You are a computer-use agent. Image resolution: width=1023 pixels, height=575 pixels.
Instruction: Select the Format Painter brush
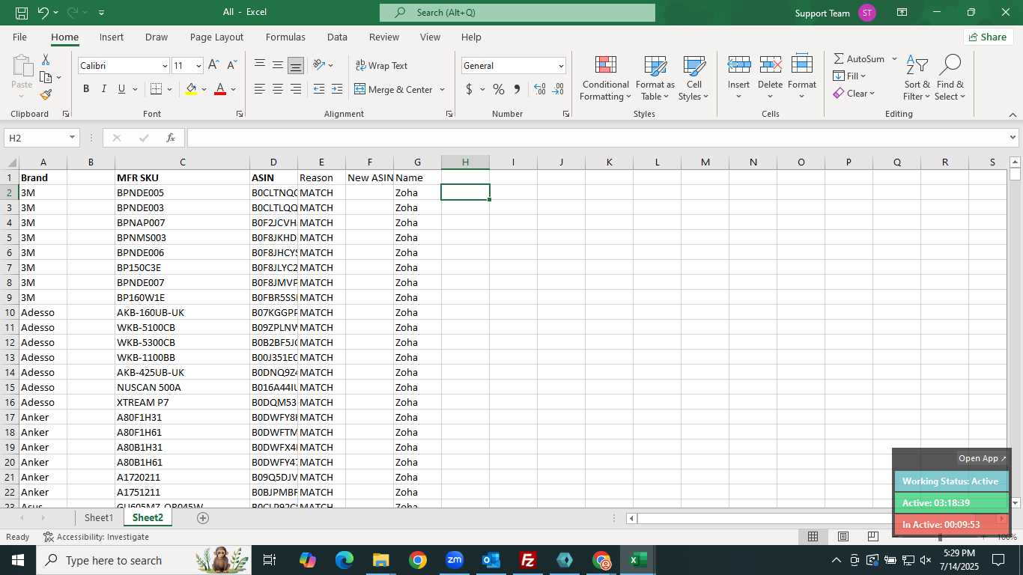click(x=46, y=95)
